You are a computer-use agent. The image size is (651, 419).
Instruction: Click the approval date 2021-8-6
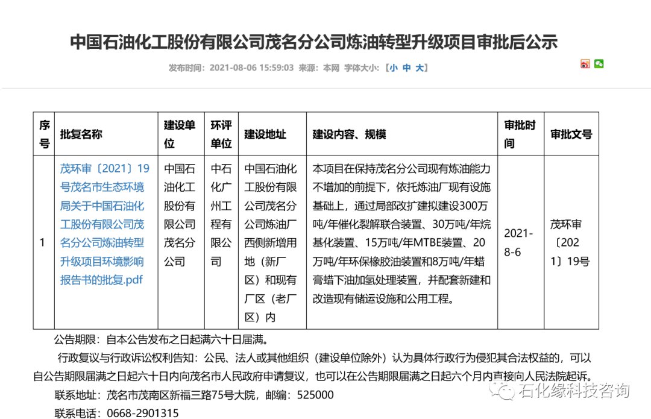[521, 242]
